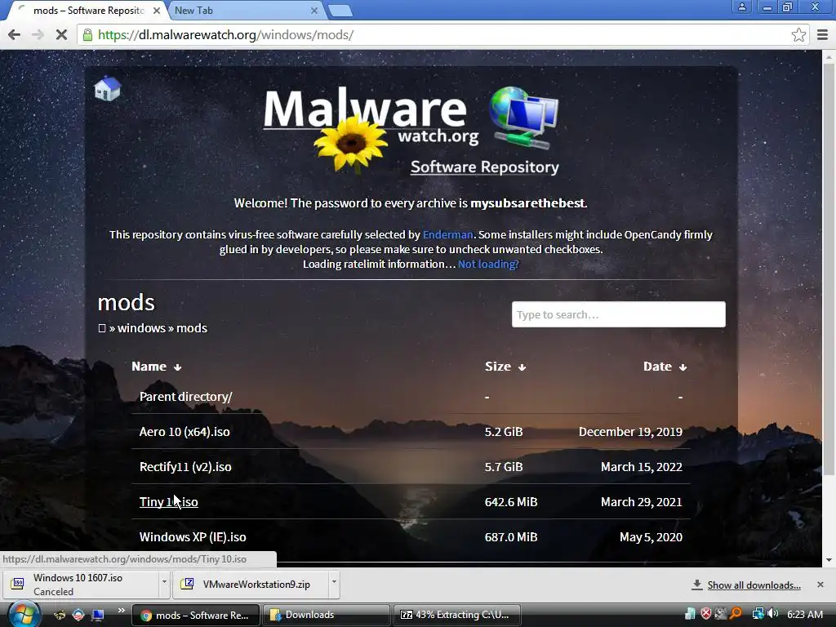Close the downloads bar

click(820, 585)
